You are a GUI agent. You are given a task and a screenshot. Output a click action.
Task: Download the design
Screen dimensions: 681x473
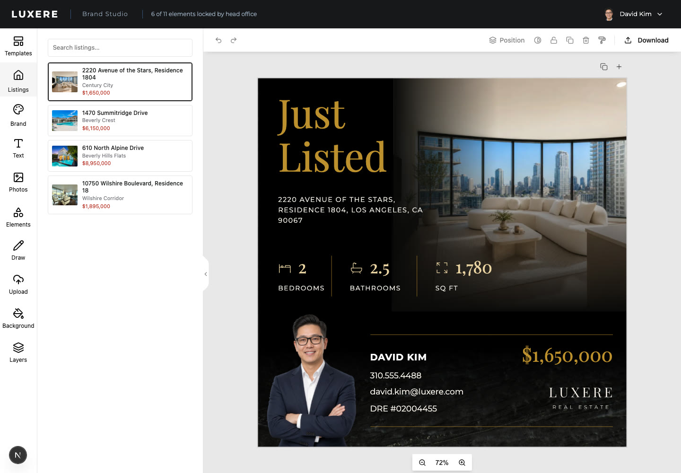click(646, 40)
